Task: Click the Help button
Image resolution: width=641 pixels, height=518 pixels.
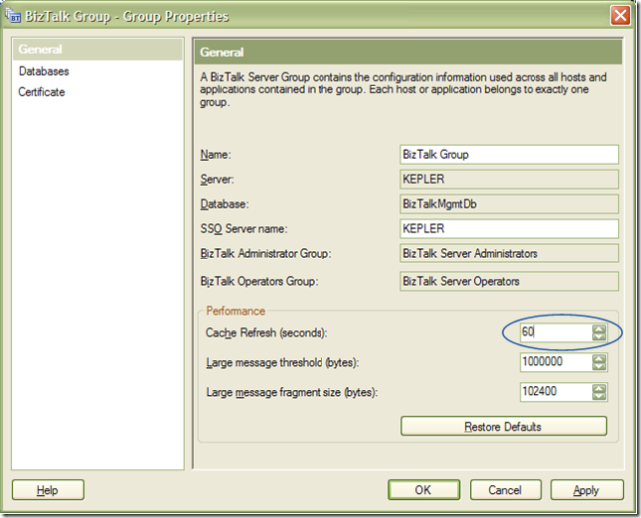Action: pos(48,490)
